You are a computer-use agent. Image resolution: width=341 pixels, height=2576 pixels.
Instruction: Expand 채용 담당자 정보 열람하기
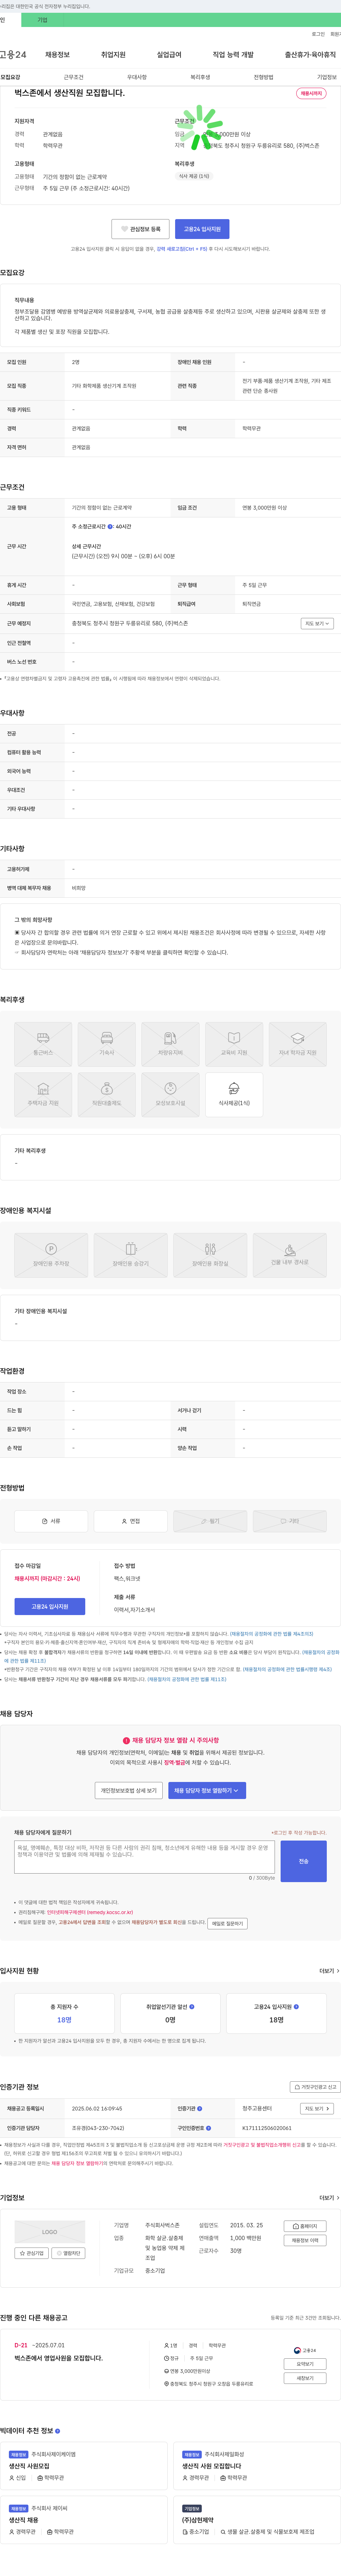point(207,1791)
